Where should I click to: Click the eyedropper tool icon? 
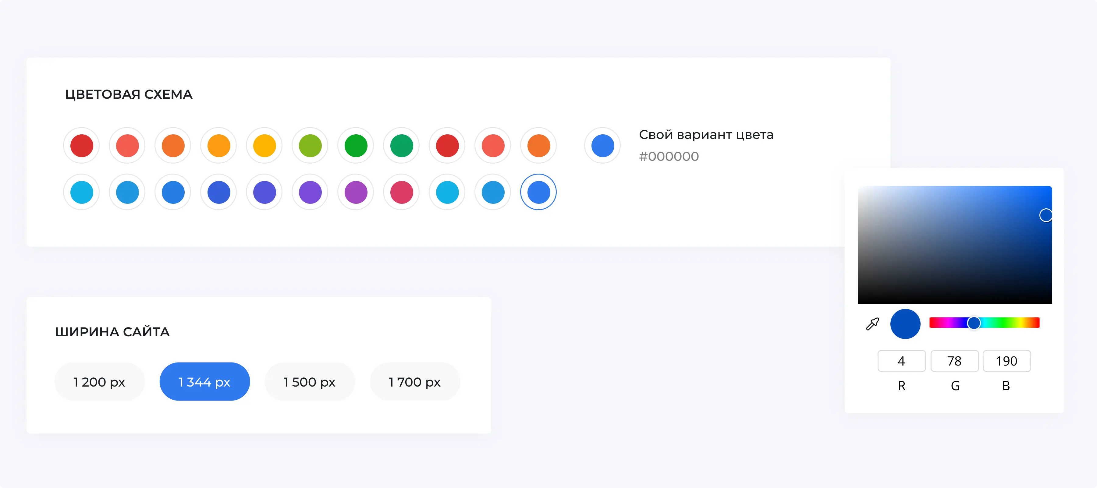(x=872, y=324)
